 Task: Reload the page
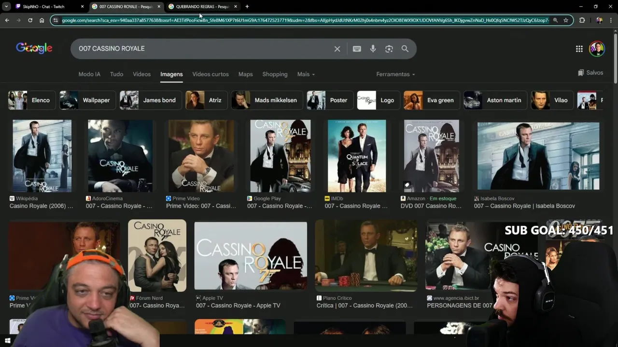point(30,20)
